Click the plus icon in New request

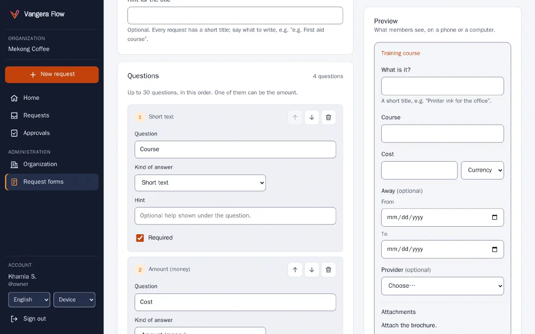click(x=33, y=75)
